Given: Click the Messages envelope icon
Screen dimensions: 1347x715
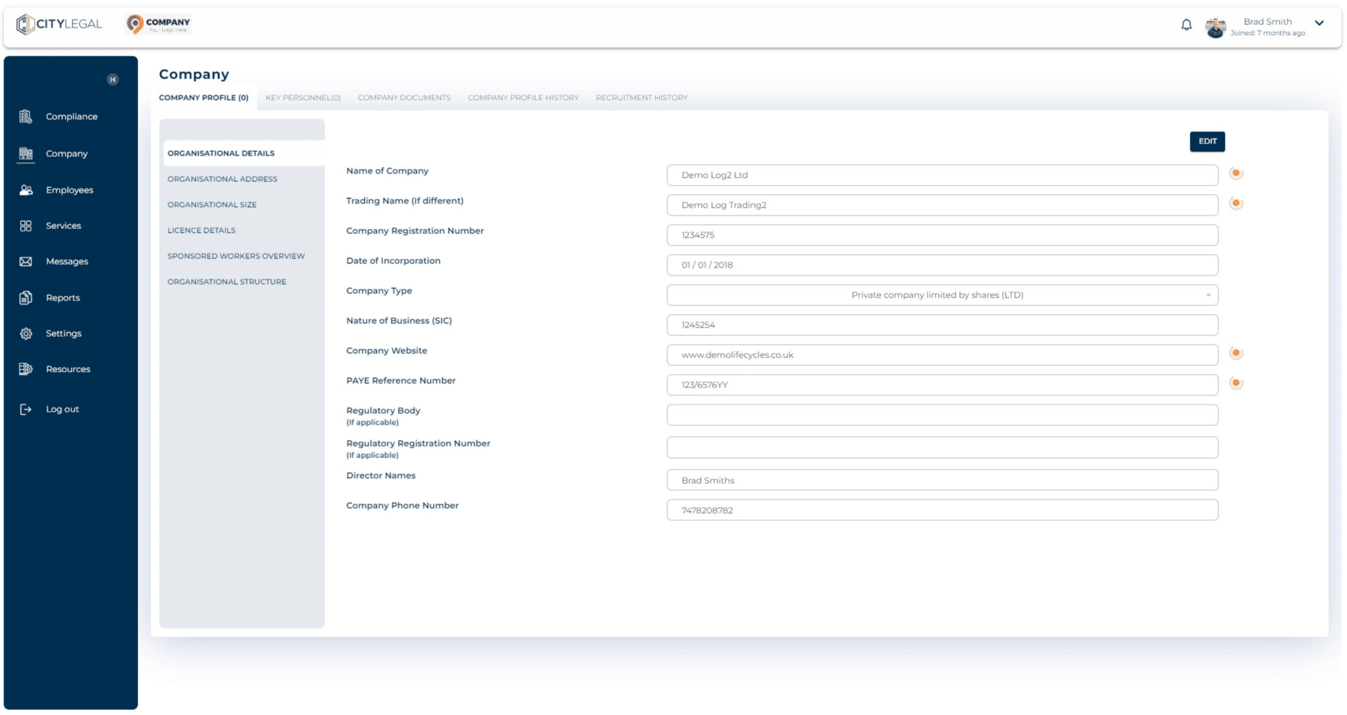Looking at the screenshot, I should [x=26, y=261].
